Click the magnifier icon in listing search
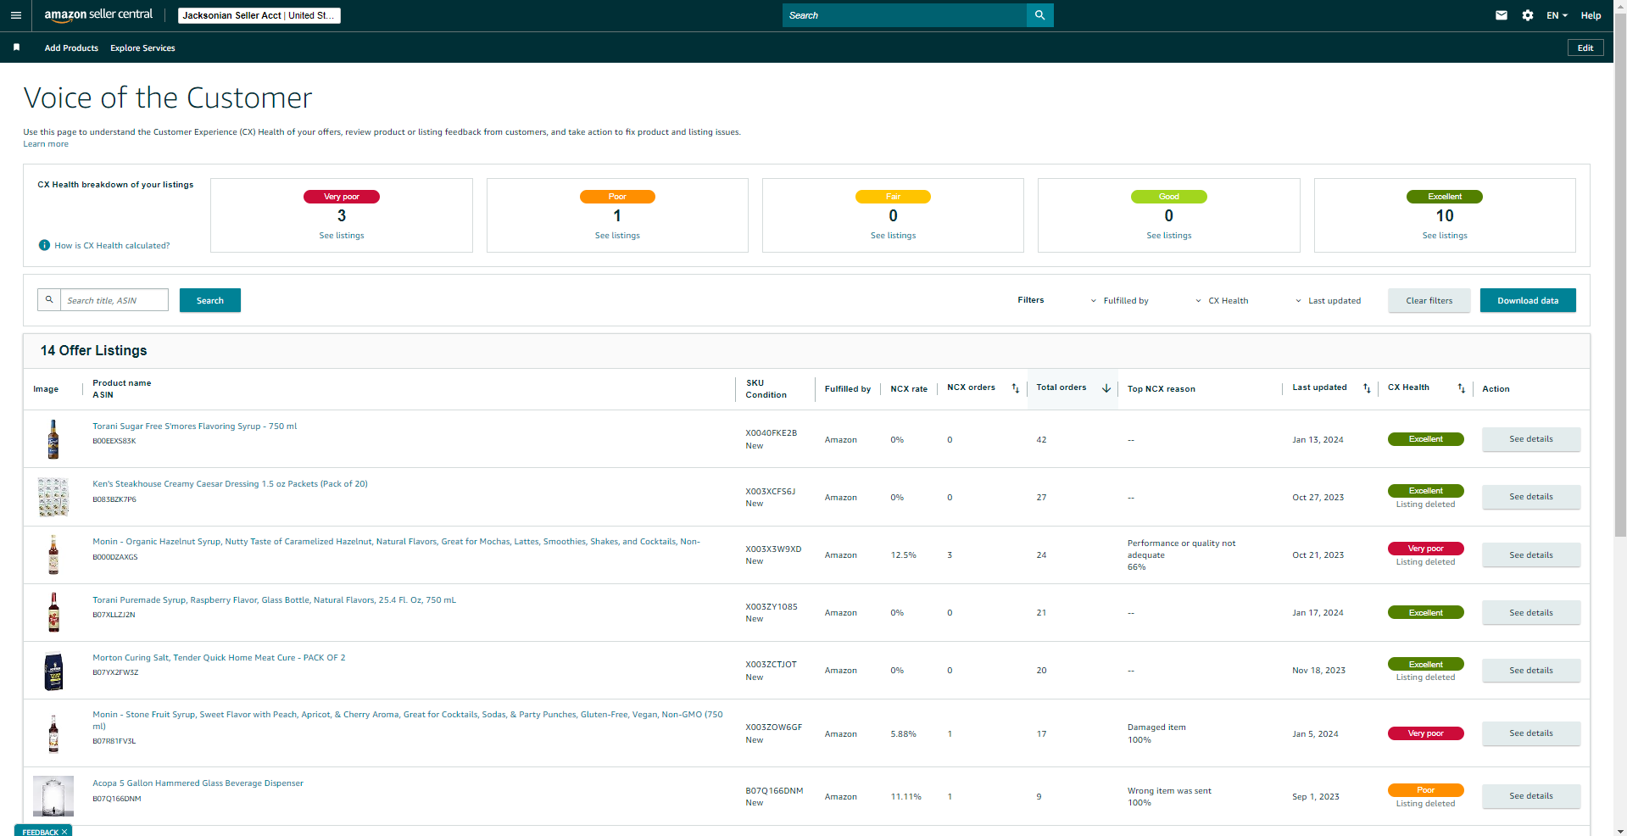The image size is (1627, 836). (x=49, y=300)
